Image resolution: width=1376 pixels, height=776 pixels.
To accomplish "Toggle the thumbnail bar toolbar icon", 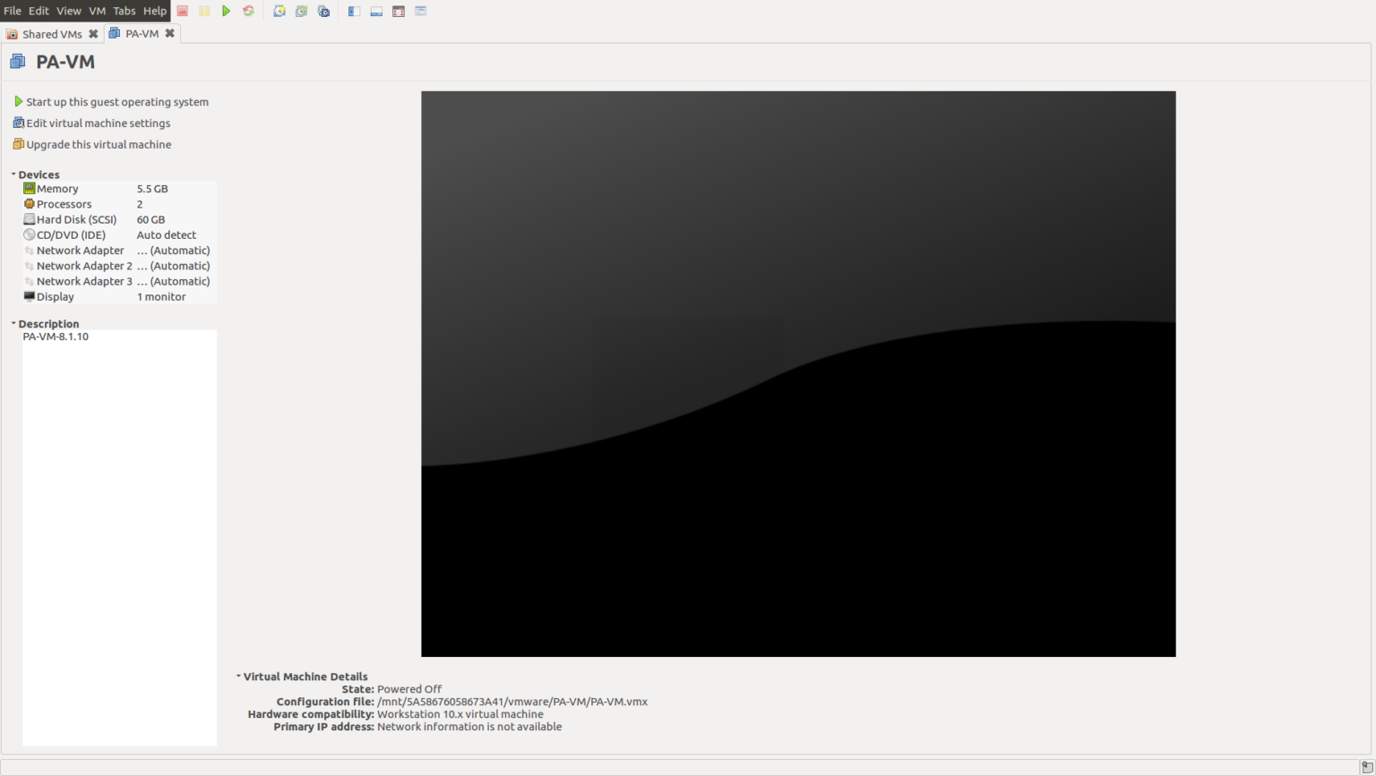I will [x=376, y=11].
